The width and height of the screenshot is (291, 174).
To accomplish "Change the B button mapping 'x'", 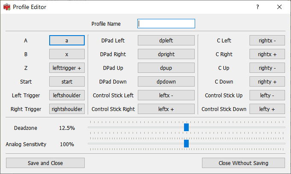I will [x=67, y=54].
